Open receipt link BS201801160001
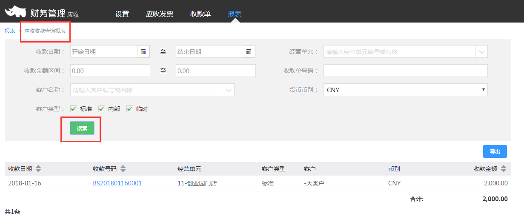 [x=117, y=183]
